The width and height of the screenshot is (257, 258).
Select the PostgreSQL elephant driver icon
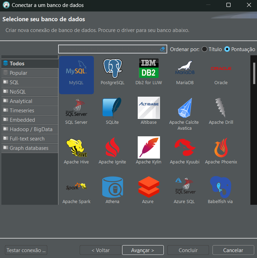click(x=112, y=69)
